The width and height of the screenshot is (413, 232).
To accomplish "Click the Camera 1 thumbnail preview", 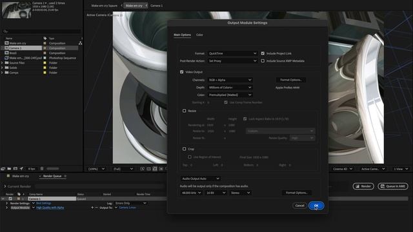I will pos(16,10).
